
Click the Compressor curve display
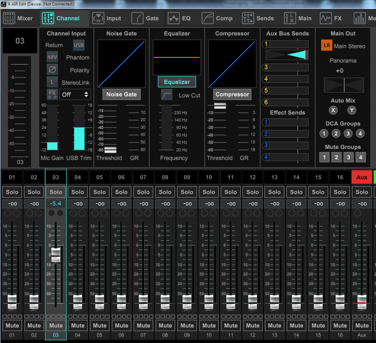point(233,64)
